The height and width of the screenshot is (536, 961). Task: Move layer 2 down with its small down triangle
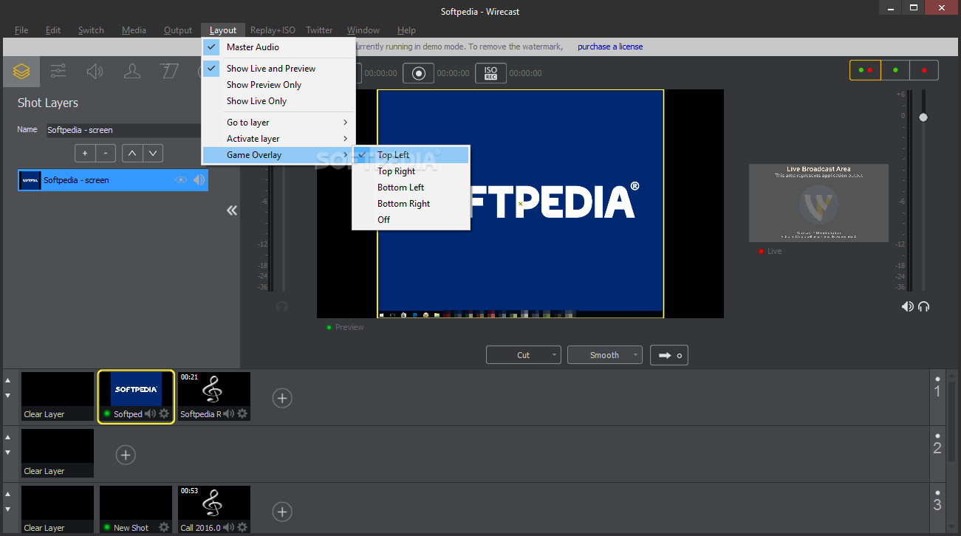click(8, 453)
